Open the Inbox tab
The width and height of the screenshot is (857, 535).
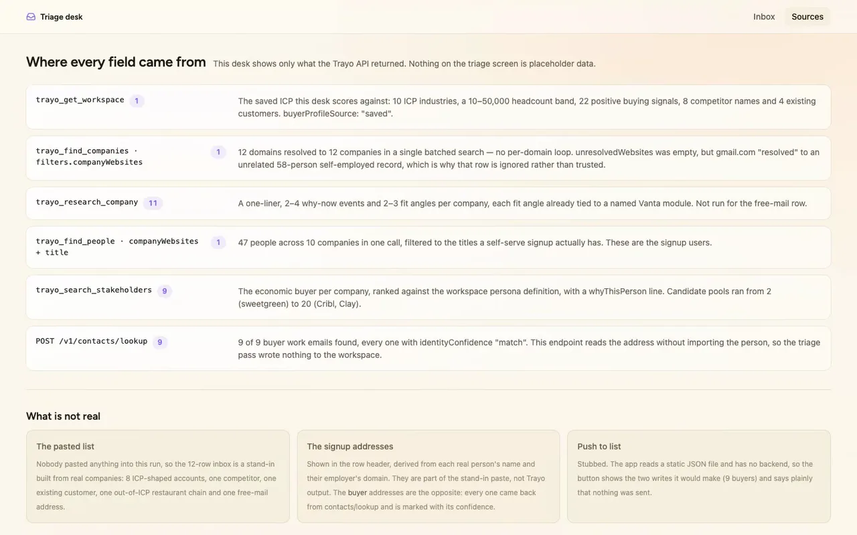point(764,17)
